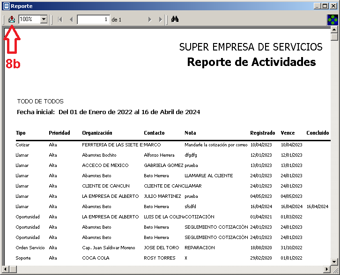340x275 pixels.
Task: Go to first page arrow
Action: click(x=60, y=20)
